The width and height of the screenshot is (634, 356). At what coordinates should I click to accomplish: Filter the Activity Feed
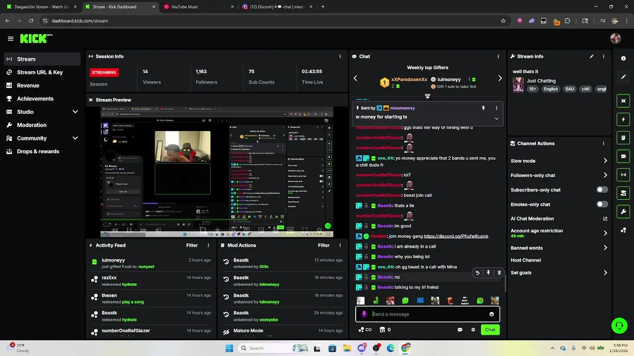click(x=192, y=245)
